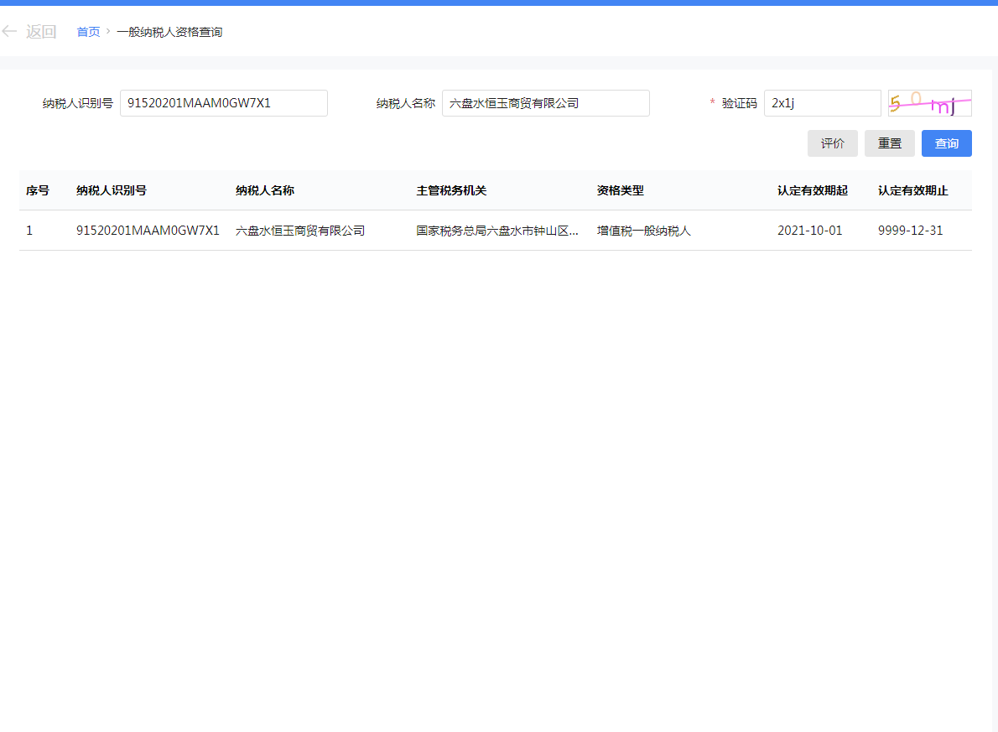
Task: Select the 验证码 text input box
Action: click(x=822, y=103)
